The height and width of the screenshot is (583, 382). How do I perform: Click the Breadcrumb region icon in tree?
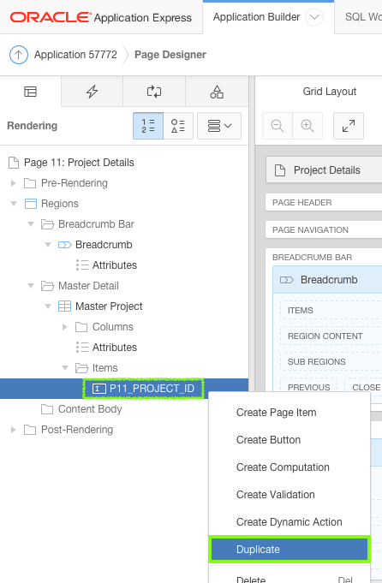tap(65, 245)
